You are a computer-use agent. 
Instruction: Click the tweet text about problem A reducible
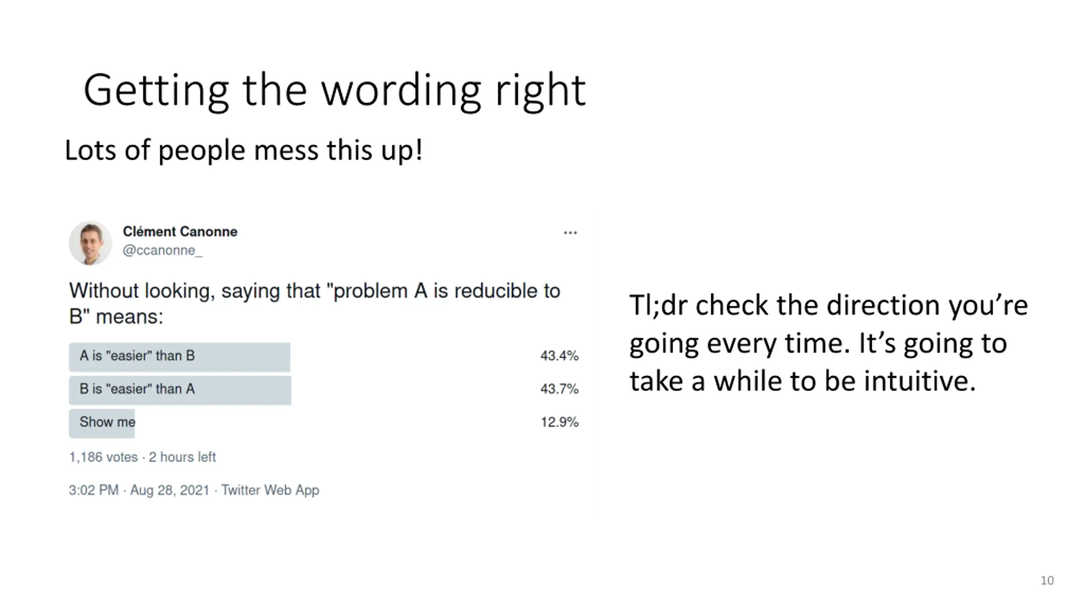314,303
